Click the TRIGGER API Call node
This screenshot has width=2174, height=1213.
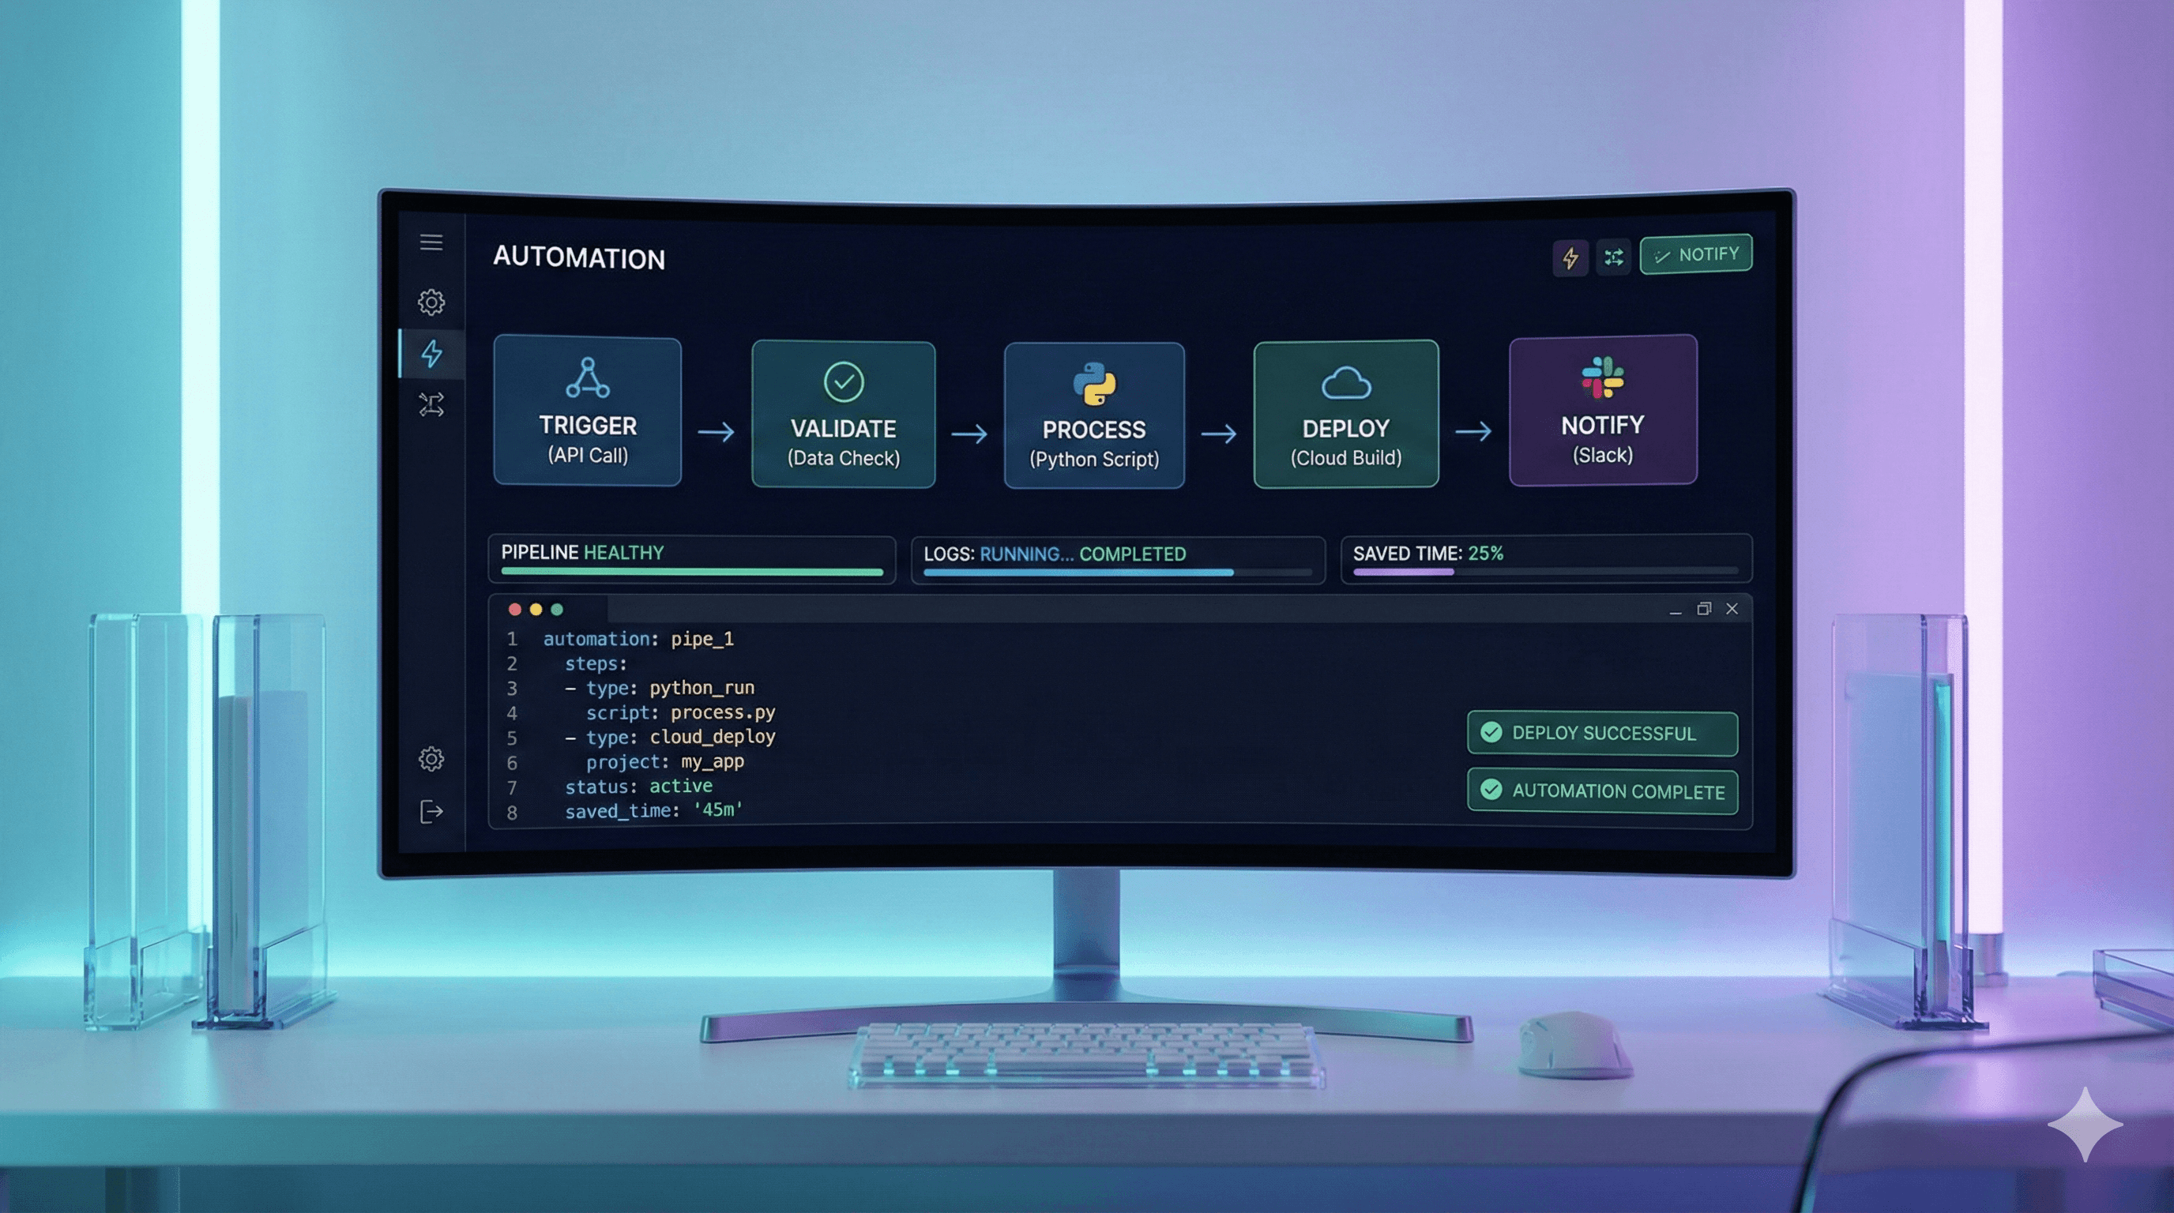coord(588,412)
